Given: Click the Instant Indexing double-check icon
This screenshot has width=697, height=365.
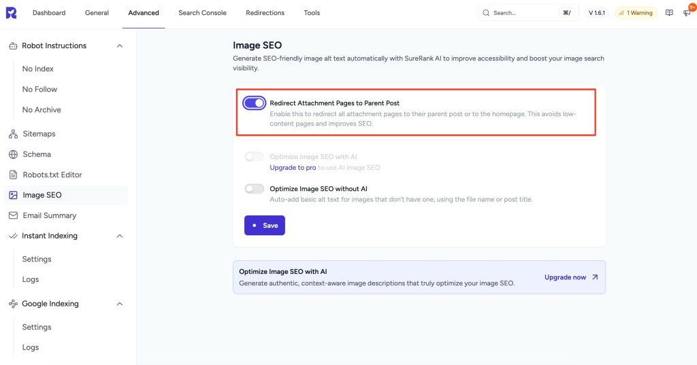Looking at the screenshot, I should tap(13, 236).
